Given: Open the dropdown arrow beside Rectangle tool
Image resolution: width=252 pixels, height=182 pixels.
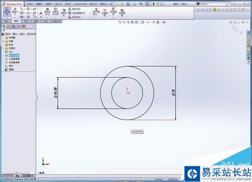Looking at the screenshot, I should [x=25, y=13].
